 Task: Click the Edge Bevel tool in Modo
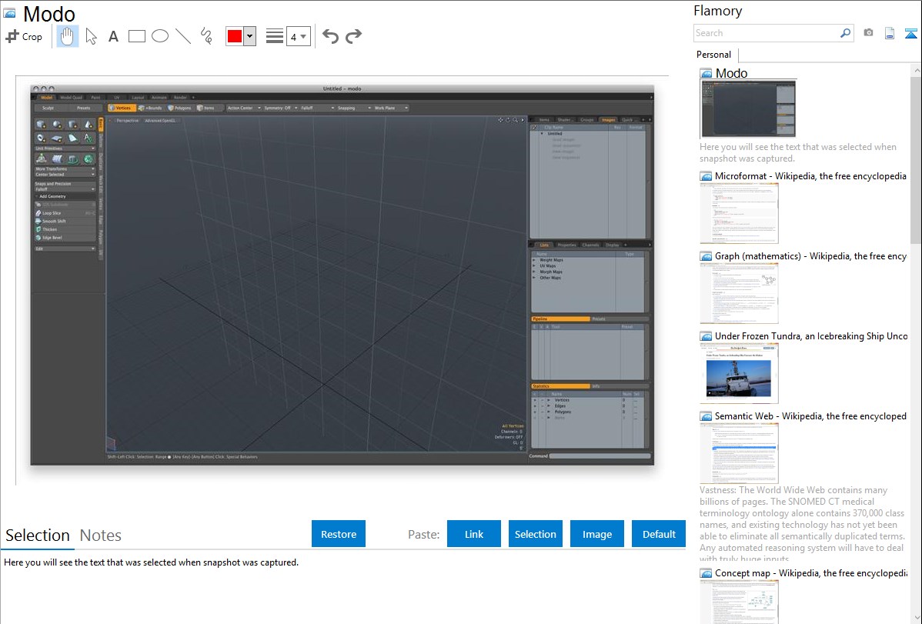tap(65, 238)
